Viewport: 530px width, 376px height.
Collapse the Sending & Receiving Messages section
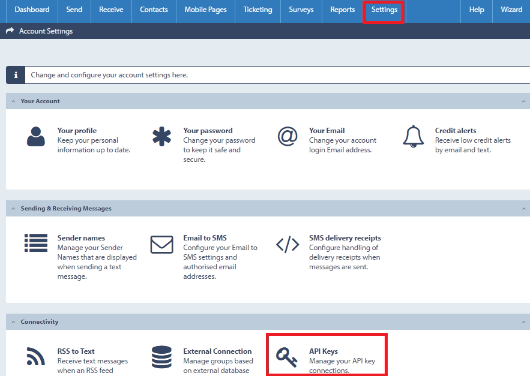tap(14, 209)
